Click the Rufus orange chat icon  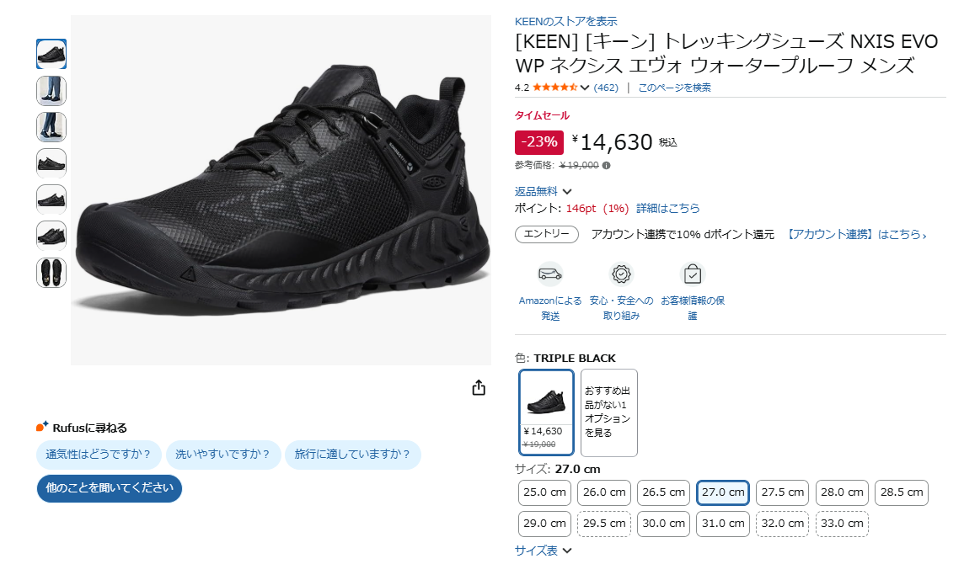[x=42, y=428]
